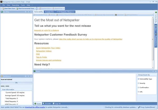Expand the Start Proxy toolbar overflow arrow
This screenshot has width=158, height=110.
pyautogui.click(x=64, y=8)
